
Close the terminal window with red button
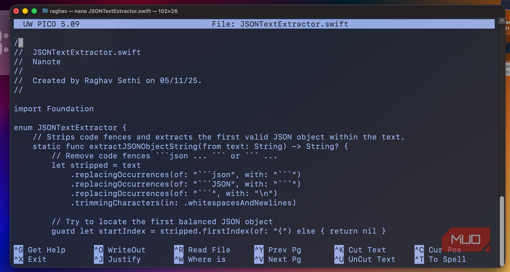click(x=16, y=11)
